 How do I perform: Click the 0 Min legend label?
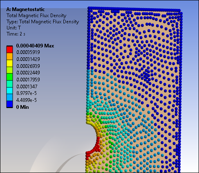22,107
